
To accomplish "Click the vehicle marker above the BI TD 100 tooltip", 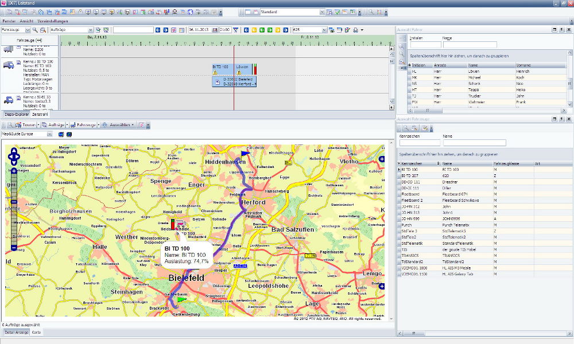I will [x=180, y=224].
